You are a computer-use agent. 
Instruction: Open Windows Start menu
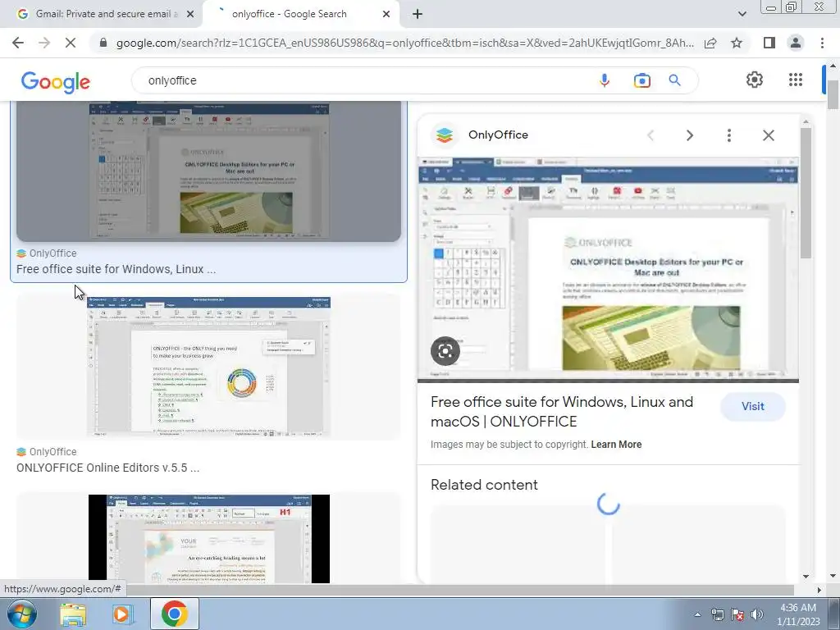point(21,614)
